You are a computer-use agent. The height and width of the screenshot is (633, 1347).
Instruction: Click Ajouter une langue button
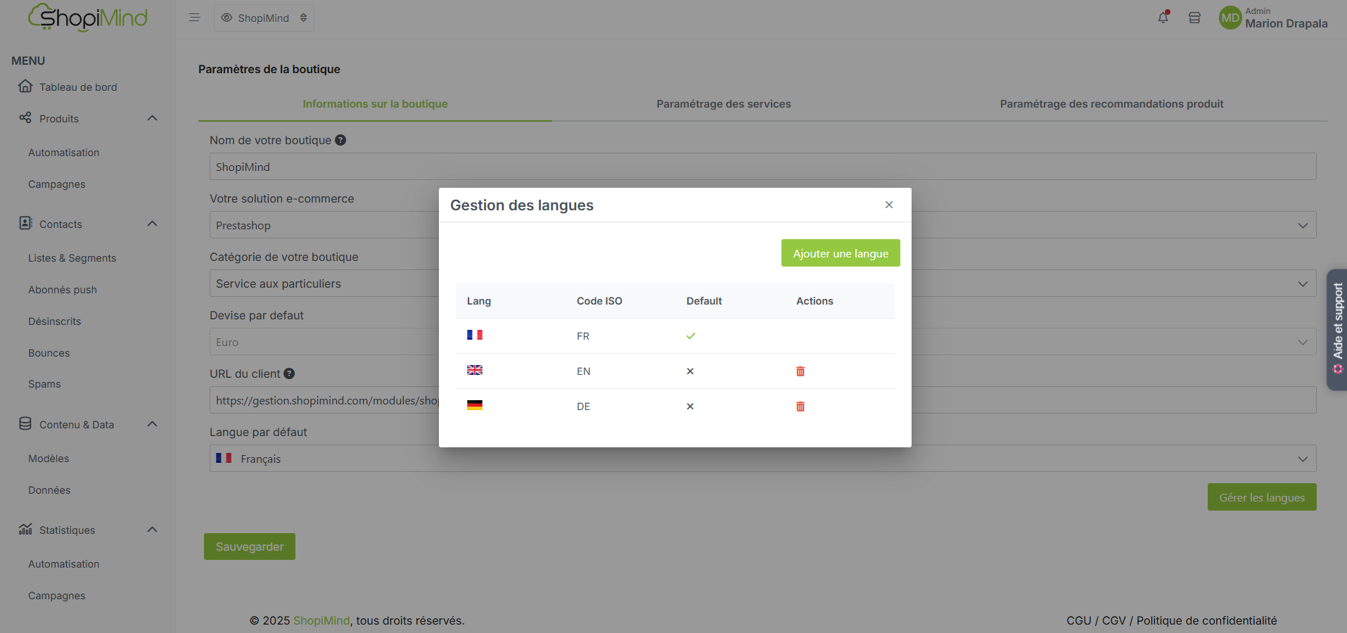coord(841,253)
